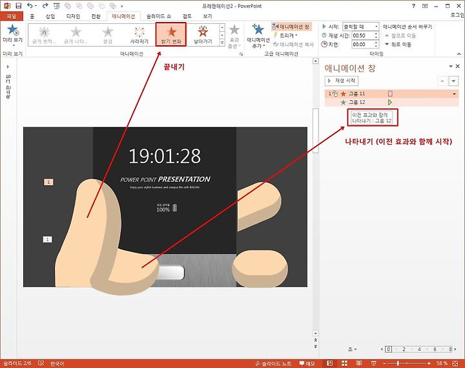Open the 시작 start timing dropdown
The height and width of the screenshot is (368, 465).
(x=377, y=27)
